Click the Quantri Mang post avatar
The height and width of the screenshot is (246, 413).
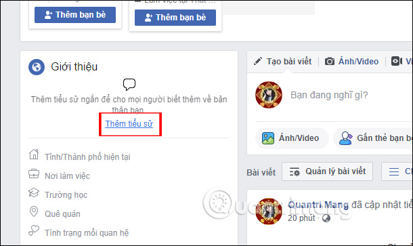click(269, 211)
